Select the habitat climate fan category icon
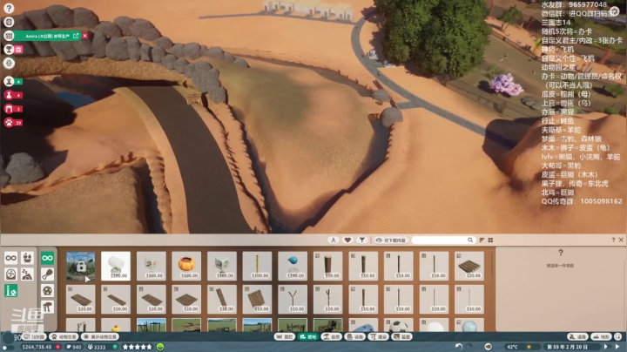 pyautogui.click(x=10, y=274)
